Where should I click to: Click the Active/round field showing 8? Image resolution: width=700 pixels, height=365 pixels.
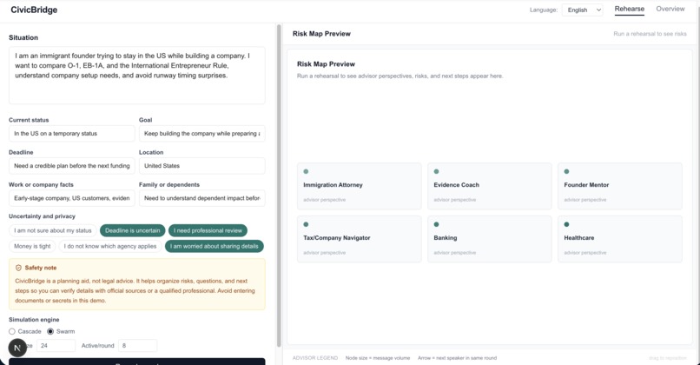pyautogui.click(x=137, y=345)
